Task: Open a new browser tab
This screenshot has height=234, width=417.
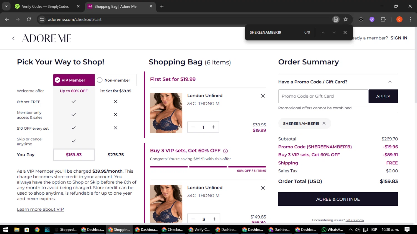Action: coord(162,6)
